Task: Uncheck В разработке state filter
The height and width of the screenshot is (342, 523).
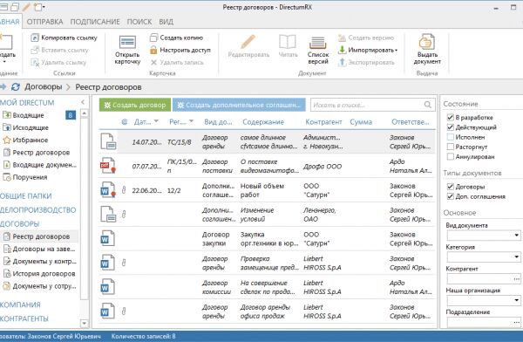Action: tap(450, 117)
